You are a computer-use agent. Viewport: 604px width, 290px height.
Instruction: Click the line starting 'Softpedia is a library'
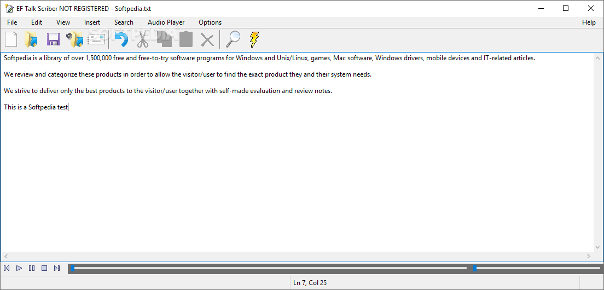[x=269, y=58]
